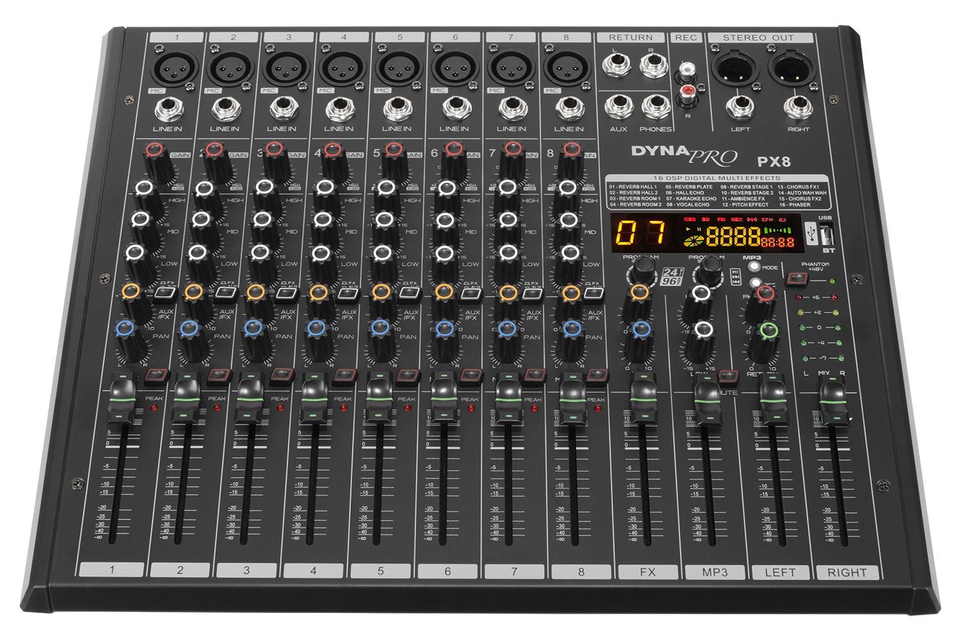This screenshot has height=641, width=961.
Task: Click the PHONES jack
Action: click(655, 106)
